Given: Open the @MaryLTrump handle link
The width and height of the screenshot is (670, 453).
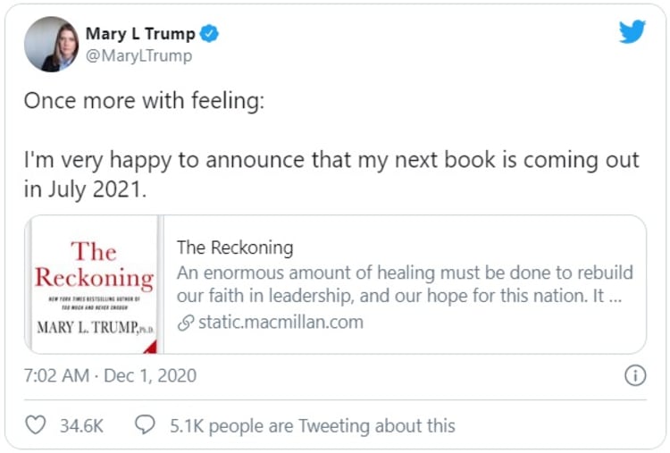Looking at the screenshot, I should 138,55.
